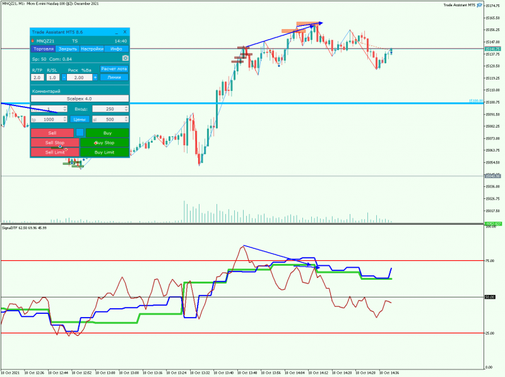Click the spinner arrows of the sl field
The width and height of the screenshot is (505, 377).
tap(126, 119)
